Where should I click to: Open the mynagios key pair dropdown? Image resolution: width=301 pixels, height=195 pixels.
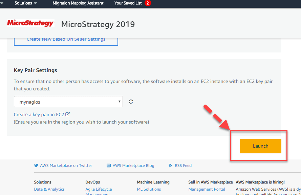pos(68,102)
